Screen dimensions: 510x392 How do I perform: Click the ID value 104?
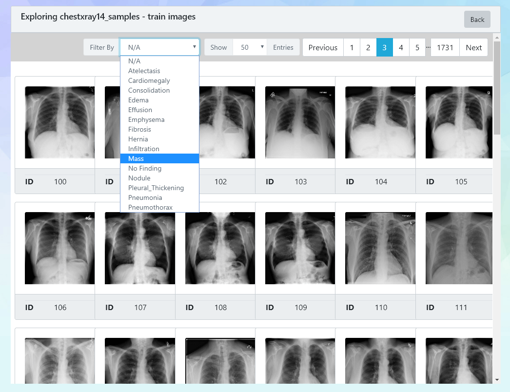tap(381, 182)
